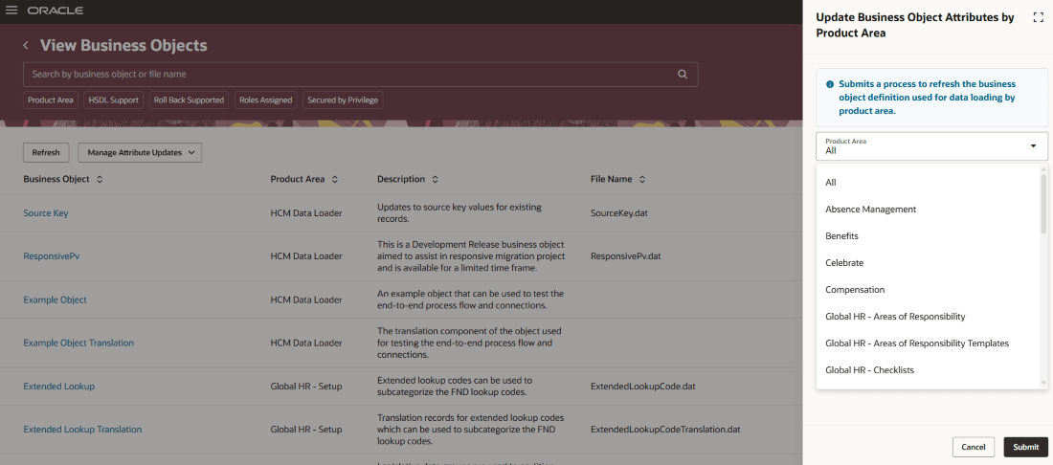Click the ResponsivePv.dat file name
Image resolution: width=1053 pixels, height=465 pixels.
[626, 256]
